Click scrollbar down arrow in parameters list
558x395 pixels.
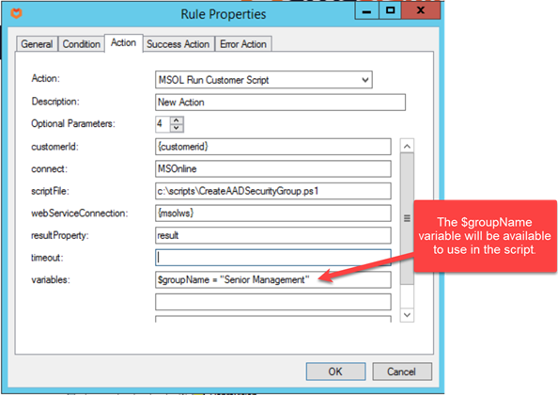(407, 315)
